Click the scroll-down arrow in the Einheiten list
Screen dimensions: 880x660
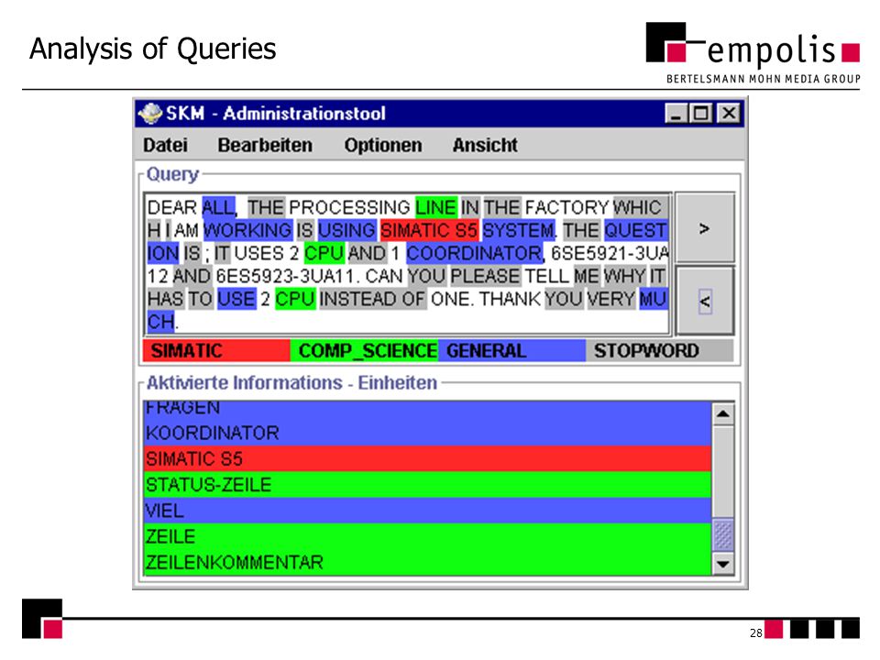click(x=723, y=564)
